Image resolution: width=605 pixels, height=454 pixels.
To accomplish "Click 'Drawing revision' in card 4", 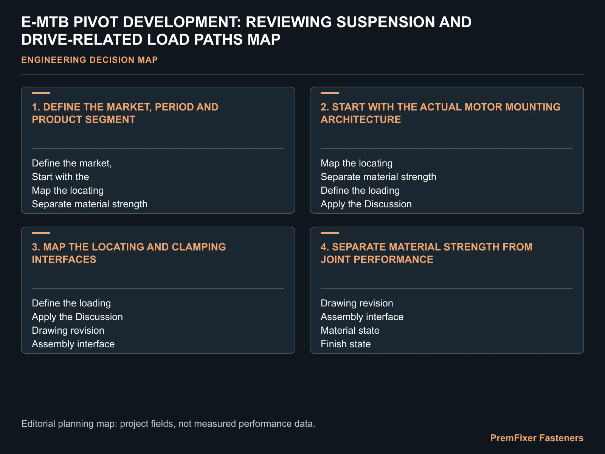I will click(x=357, y=303).
